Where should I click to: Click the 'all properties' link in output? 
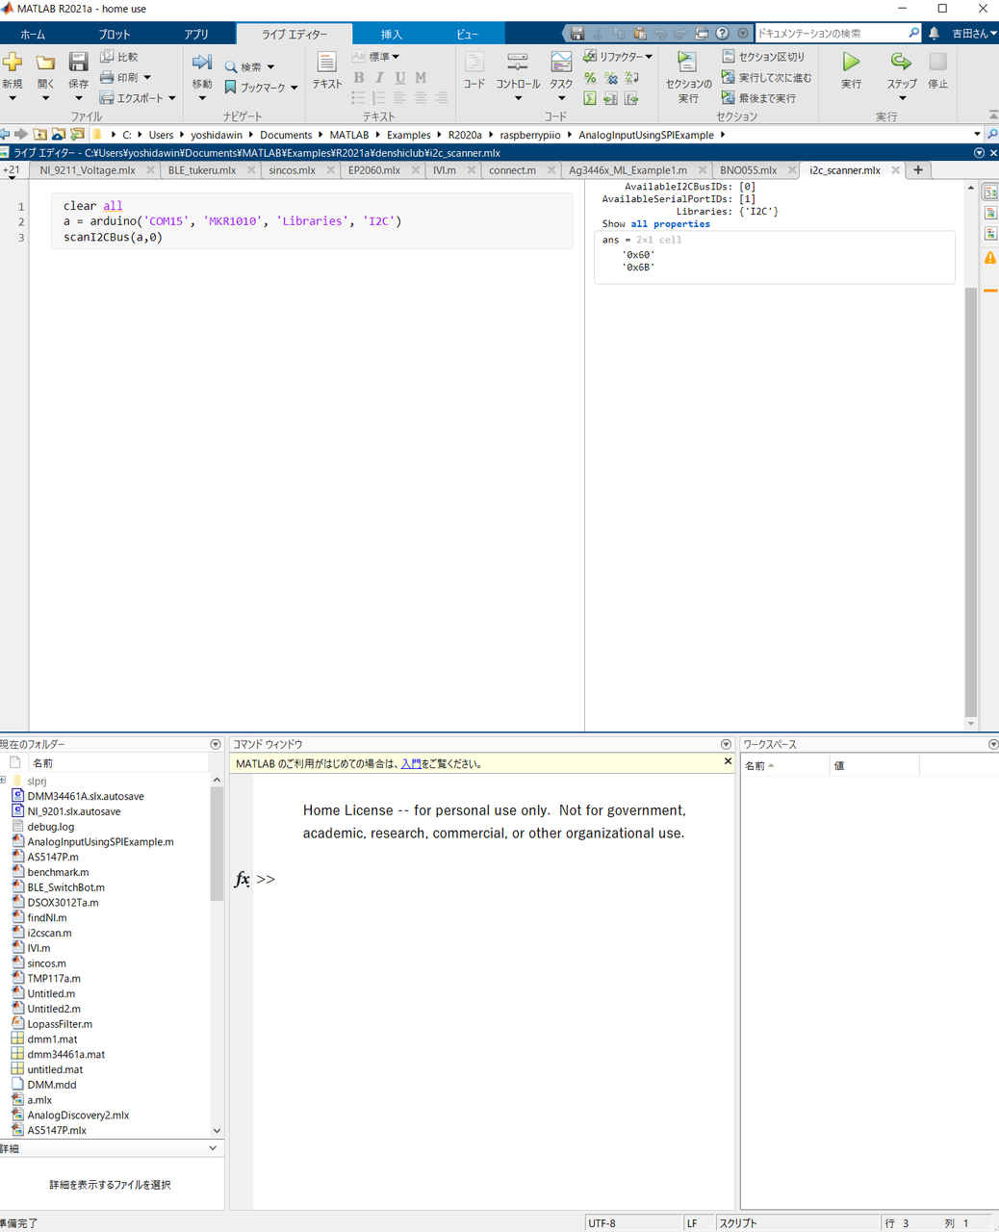pyautogui.click(x=670, y=224)
